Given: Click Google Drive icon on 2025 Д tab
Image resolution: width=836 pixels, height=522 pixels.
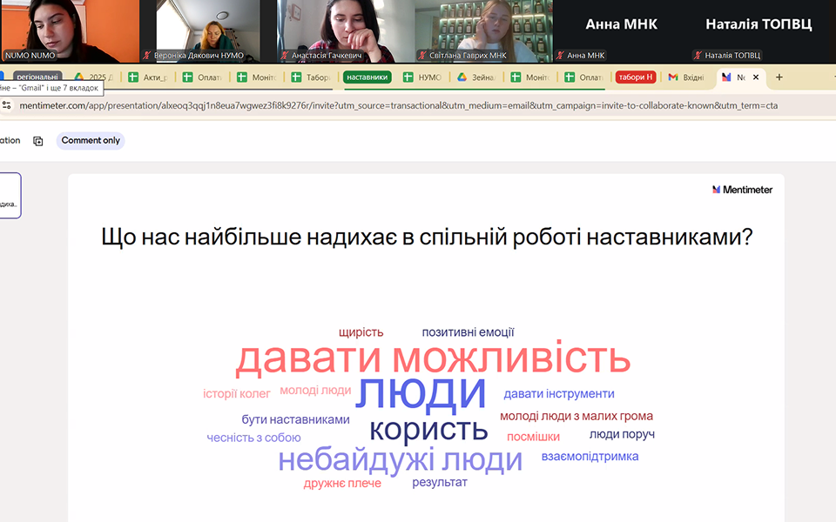Looking at the screenshot, I should 79,77.
